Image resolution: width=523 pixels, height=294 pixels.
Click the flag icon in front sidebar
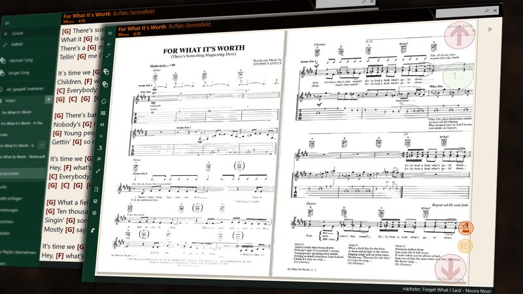(99, 159)
